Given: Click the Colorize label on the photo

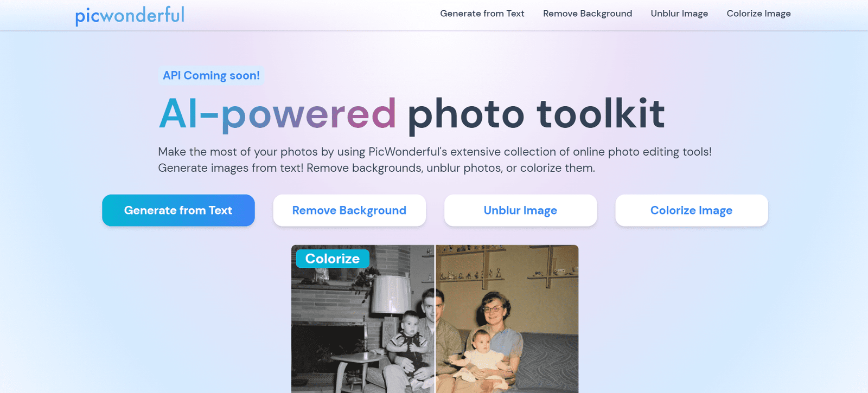Looking at the screenshot, I should pyautogui.click(x=332, y=259).
